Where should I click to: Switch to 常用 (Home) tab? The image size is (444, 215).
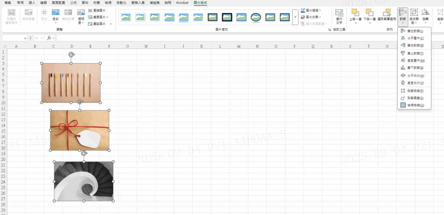(x=20, y=3)
